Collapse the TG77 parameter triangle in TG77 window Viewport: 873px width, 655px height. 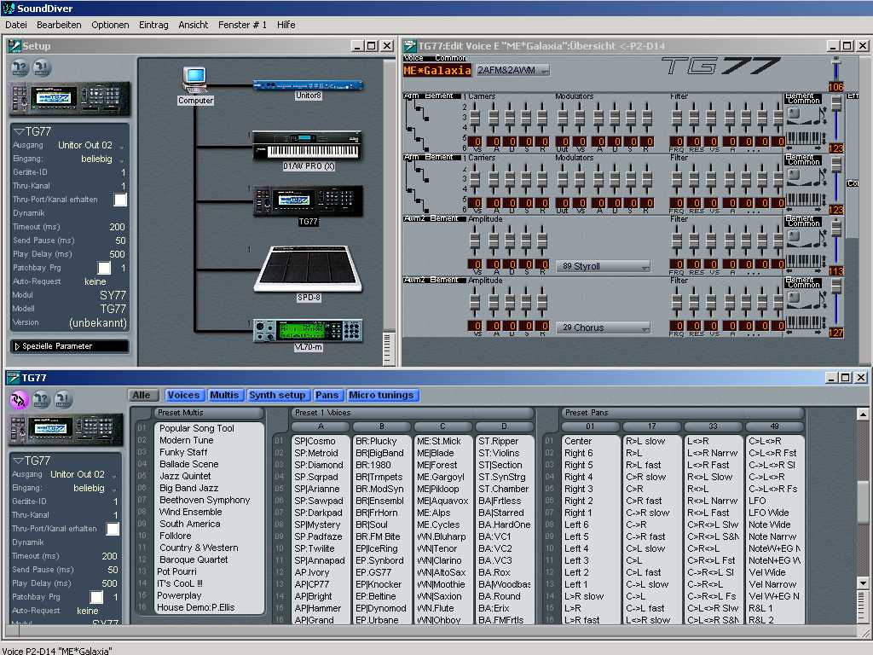click(18, 461)
